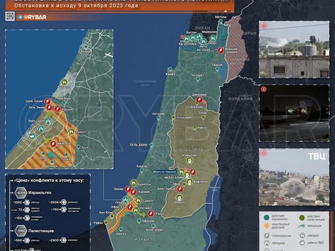Click the QR code next to @RYBAR
Screen dimensions: 335x251
(x=10, y=16)
